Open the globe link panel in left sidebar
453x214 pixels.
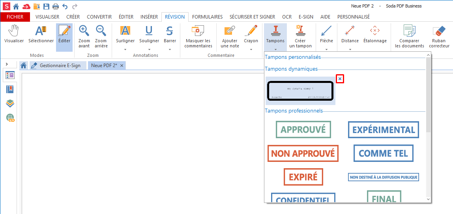coord(10,117)
